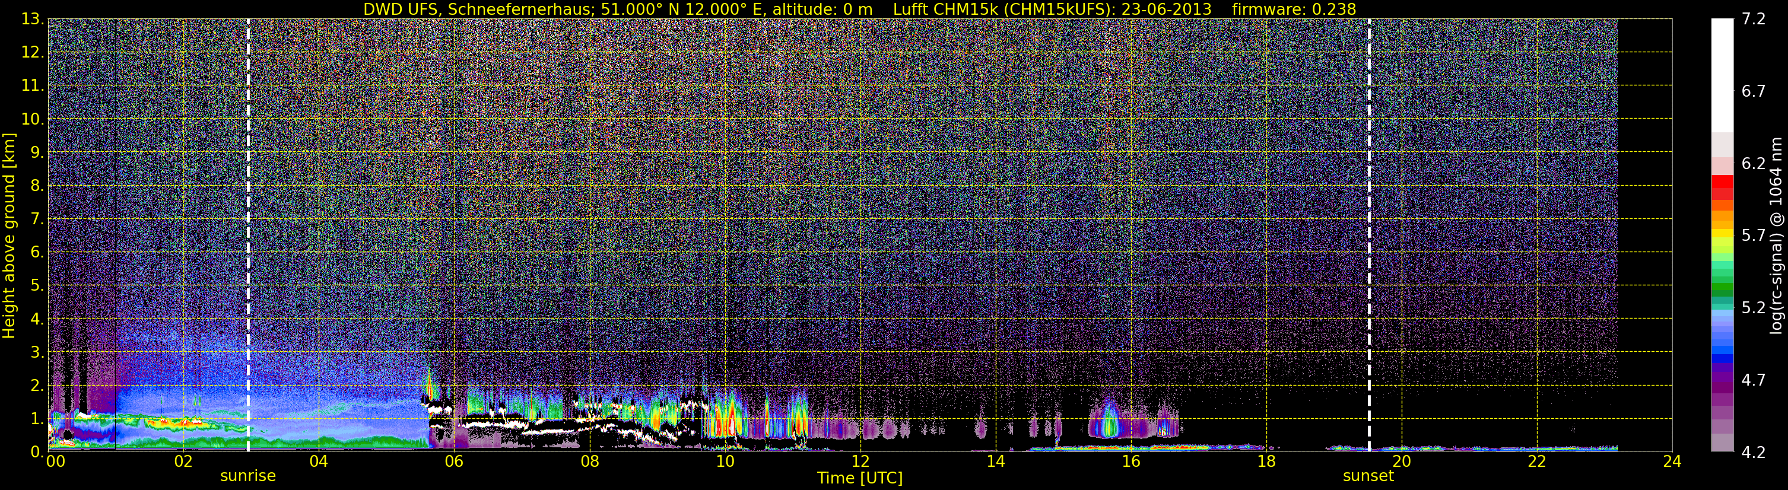The width and height of the screenshot is (1788, 490).
Task: Click the time axis tick label 14
Action: [x=995, y=462]
